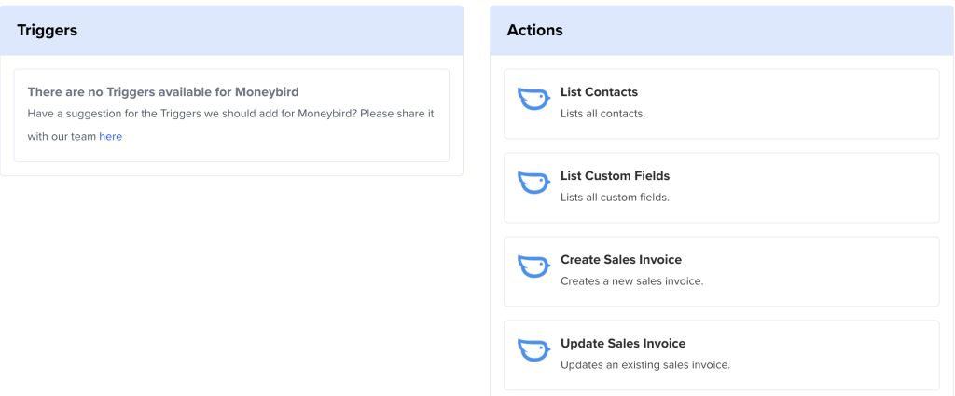Open the Update Sales Invoice action title

tap(623, 344)
